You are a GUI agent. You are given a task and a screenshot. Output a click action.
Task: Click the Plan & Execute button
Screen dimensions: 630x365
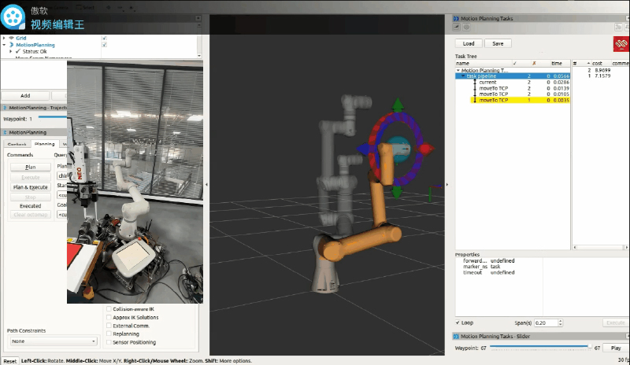click(31, 187)
